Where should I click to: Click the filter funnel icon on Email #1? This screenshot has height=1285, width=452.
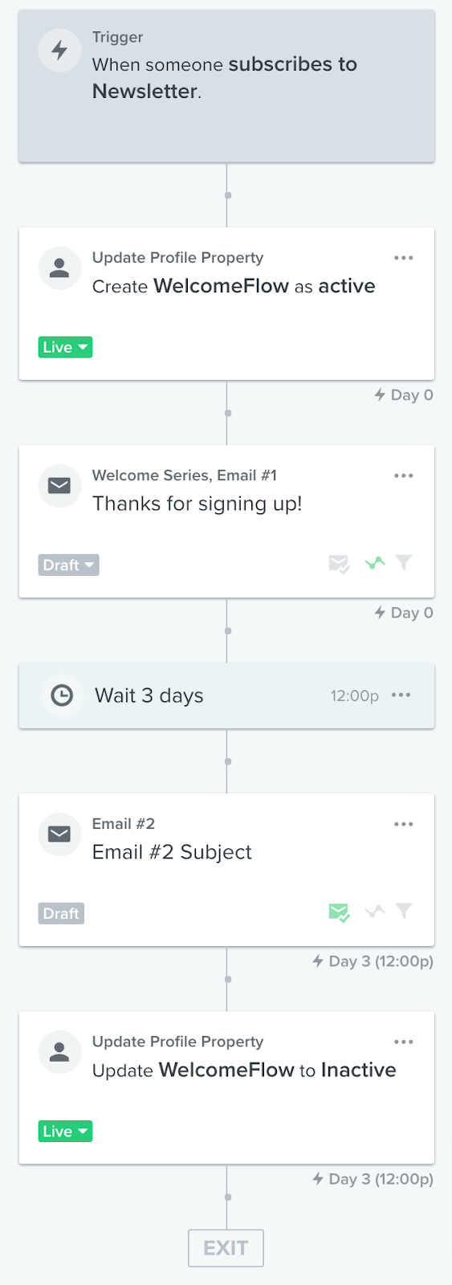pos(404,563)
